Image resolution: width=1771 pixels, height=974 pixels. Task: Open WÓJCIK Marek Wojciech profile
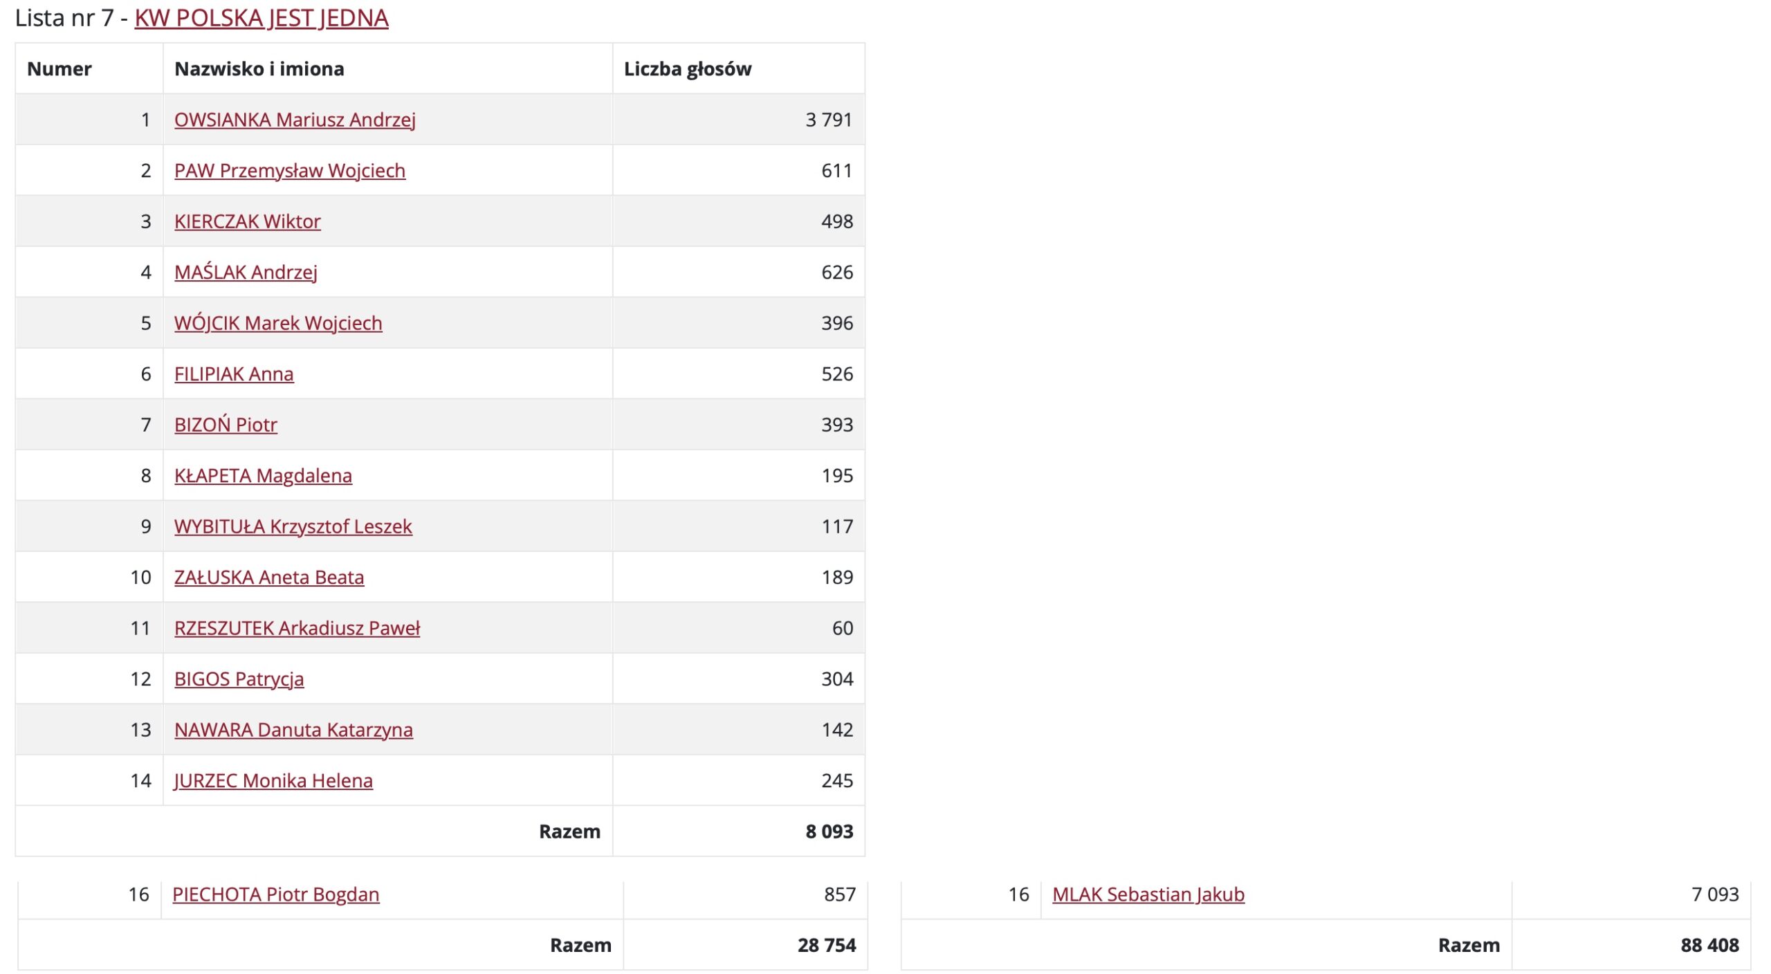(278, 323)
